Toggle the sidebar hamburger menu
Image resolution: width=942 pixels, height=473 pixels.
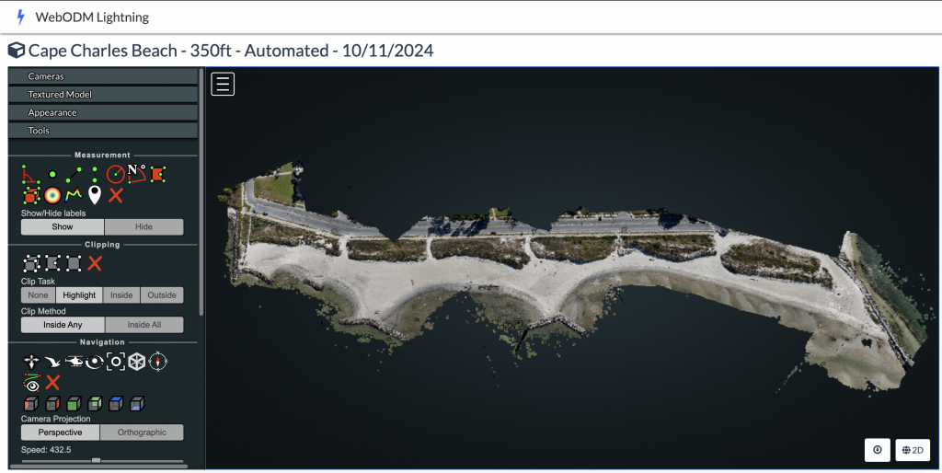pyautogui.click(x=223, y=84)
